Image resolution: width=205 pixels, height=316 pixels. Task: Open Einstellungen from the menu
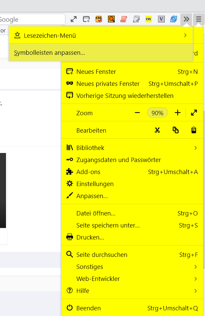tap(95, 184)
